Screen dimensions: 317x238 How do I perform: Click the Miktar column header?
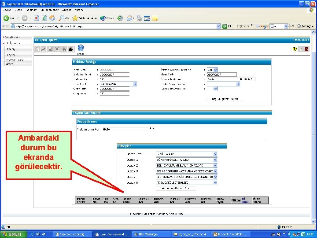pos(236,201)
